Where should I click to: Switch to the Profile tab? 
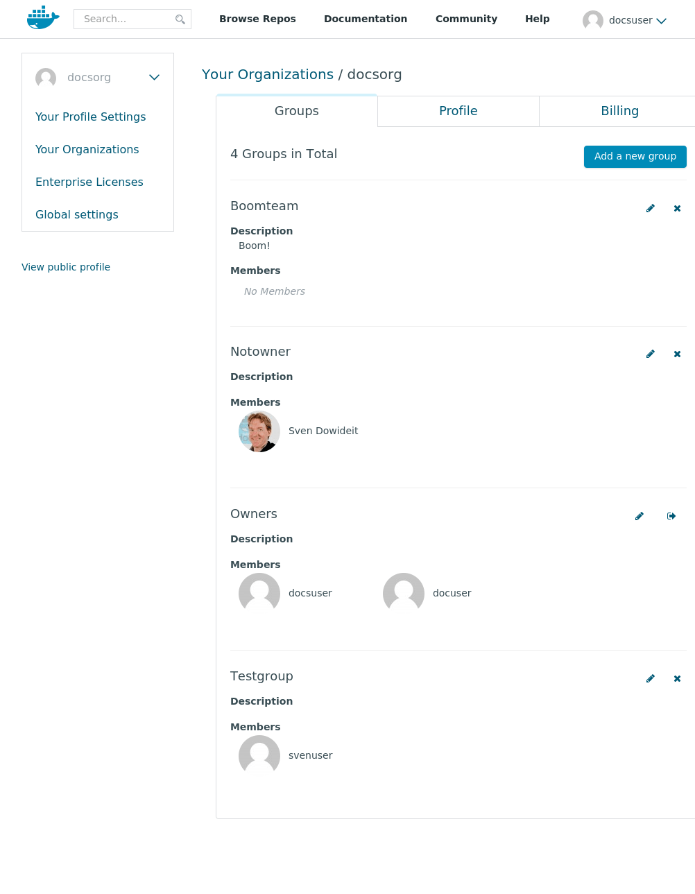point(458,111)
